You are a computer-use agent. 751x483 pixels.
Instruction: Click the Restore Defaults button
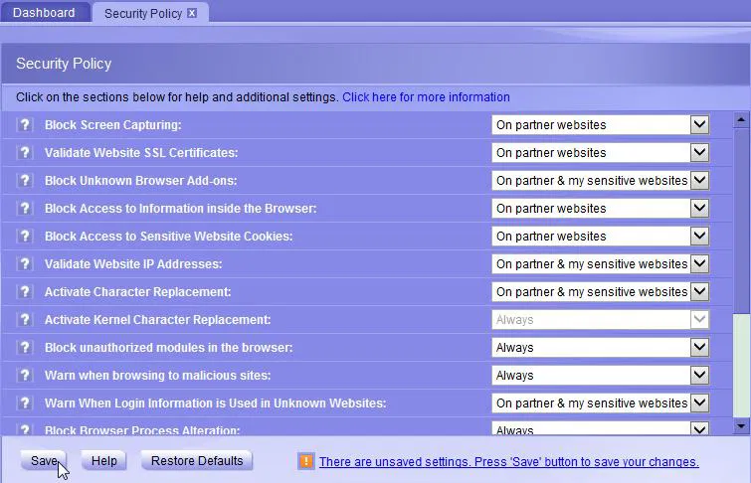197,461
